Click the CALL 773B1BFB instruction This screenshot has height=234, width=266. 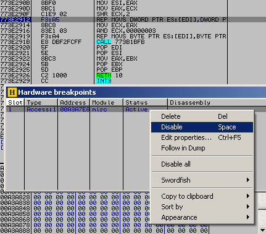click(x=120, y=42)
